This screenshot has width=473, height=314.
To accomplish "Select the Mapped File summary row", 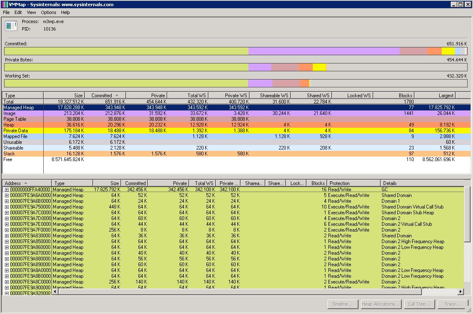I will click(x=236, y=136).
